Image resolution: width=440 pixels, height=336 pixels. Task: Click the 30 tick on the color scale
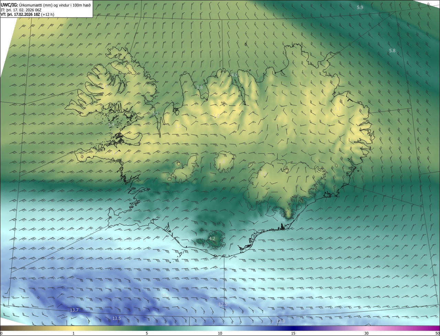(366, 333)
